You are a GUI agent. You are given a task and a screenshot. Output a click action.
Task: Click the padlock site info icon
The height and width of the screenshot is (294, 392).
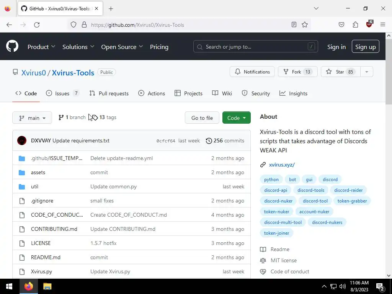tap(84, 25)
